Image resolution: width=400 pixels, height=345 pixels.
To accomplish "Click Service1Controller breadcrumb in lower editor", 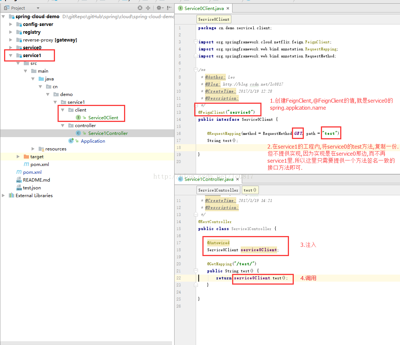I will pyautogui.click(x=218, y=190).
